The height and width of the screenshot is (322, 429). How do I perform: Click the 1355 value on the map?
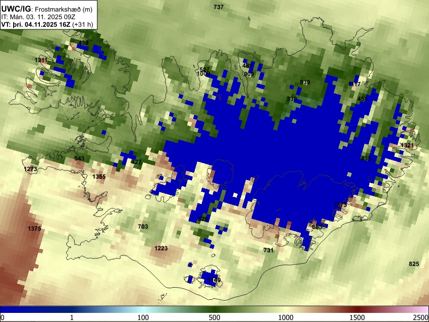click(99, 177)
